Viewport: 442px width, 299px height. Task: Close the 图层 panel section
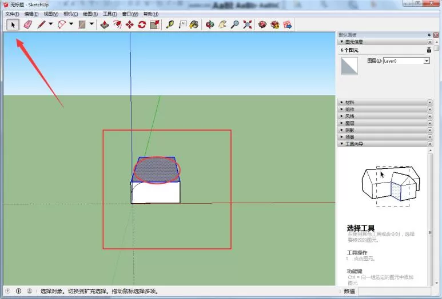point(430,123)
